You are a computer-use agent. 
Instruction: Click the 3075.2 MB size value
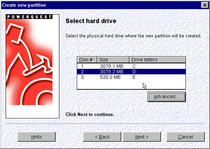[111, 72]
